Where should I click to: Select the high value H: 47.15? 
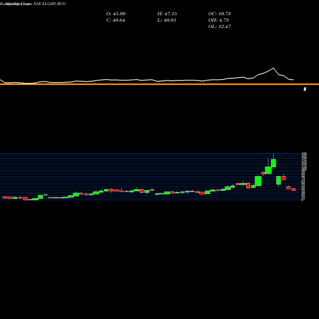click(x=167, y=14)
